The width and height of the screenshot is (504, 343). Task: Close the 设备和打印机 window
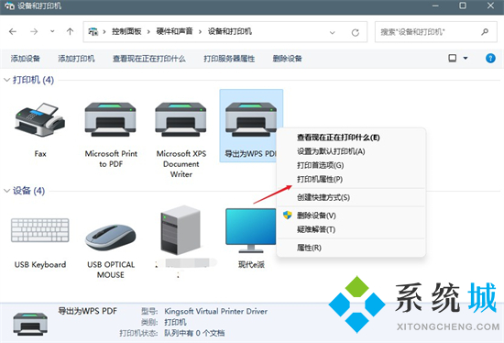pyautogui.click(x=490, y=6)
